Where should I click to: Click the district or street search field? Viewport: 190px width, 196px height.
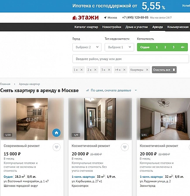point(131,59)
